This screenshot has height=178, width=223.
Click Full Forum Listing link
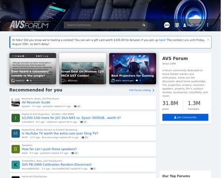point(140,90)
